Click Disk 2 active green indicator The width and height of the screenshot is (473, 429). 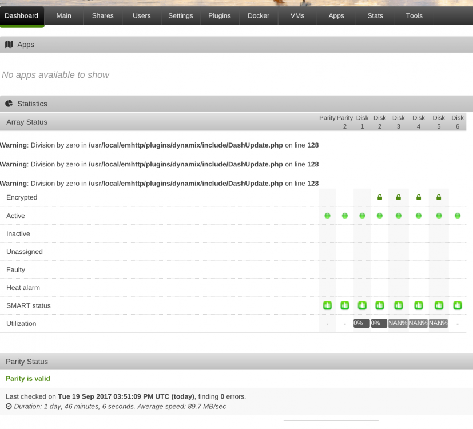click(380, 216)
